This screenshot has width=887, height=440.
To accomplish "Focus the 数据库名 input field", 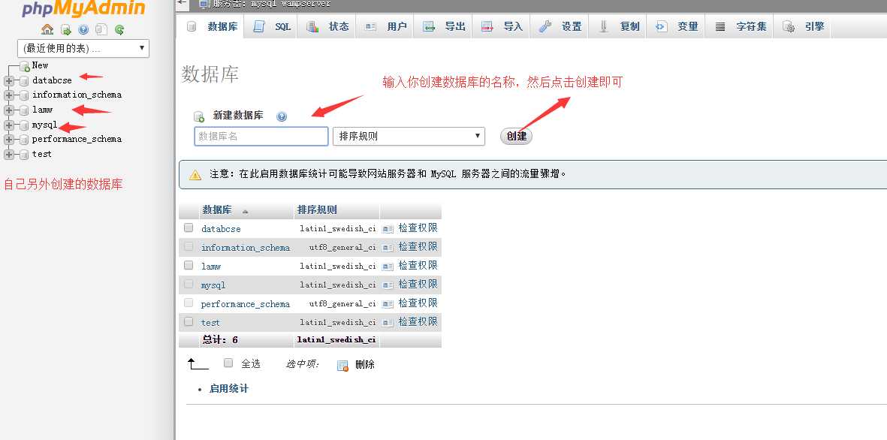I will pyautogui.click(x=261, y=137).
